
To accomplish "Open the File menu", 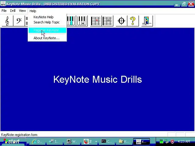I will (4, 11).
